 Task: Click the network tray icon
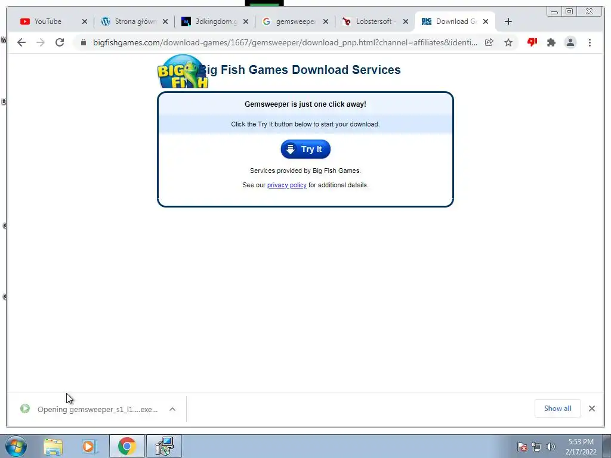536,447
